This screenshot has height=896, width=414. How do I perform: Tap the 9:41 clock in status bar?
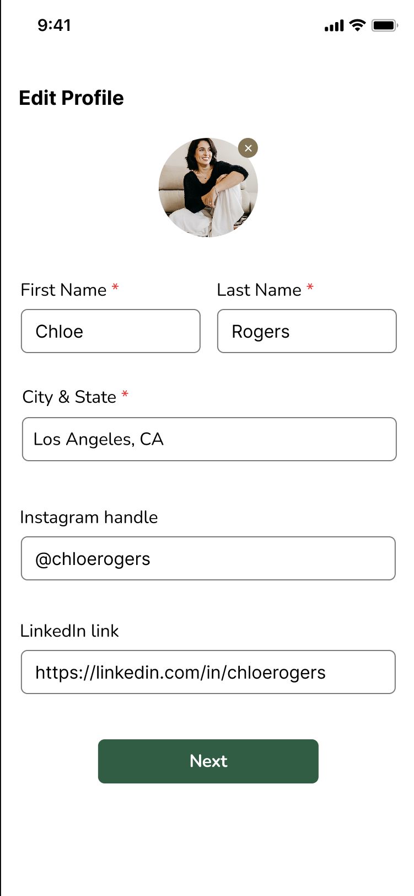(54, 25)
